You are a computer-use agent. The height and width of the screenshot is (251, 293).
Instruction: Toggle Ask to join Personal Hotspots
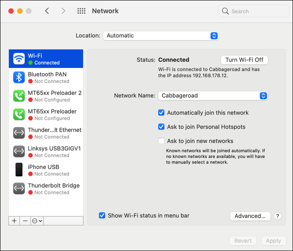pos(161,127)
